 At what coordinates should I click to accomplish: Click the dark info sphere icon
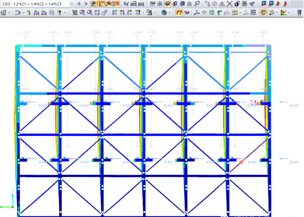click(x=237, y=4)
